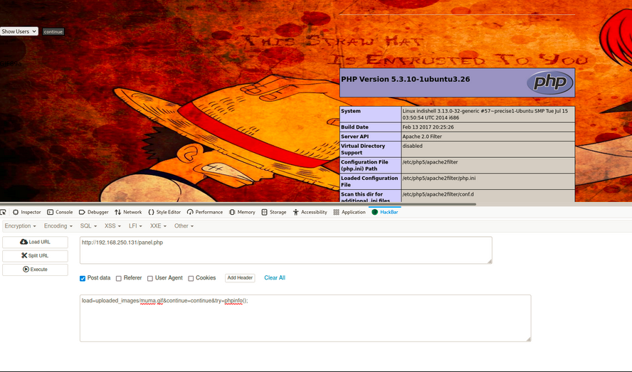Viewport: 632px width, 372px height.
Task: Click the Performance gauge icon
Action: click(190, 212)
